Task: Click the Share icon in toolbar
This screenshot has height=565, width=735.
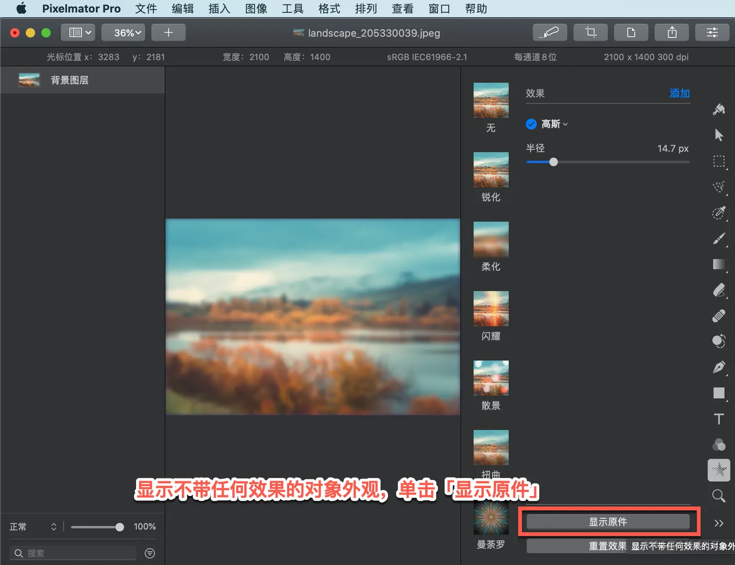Action: [x=672, y=33]
